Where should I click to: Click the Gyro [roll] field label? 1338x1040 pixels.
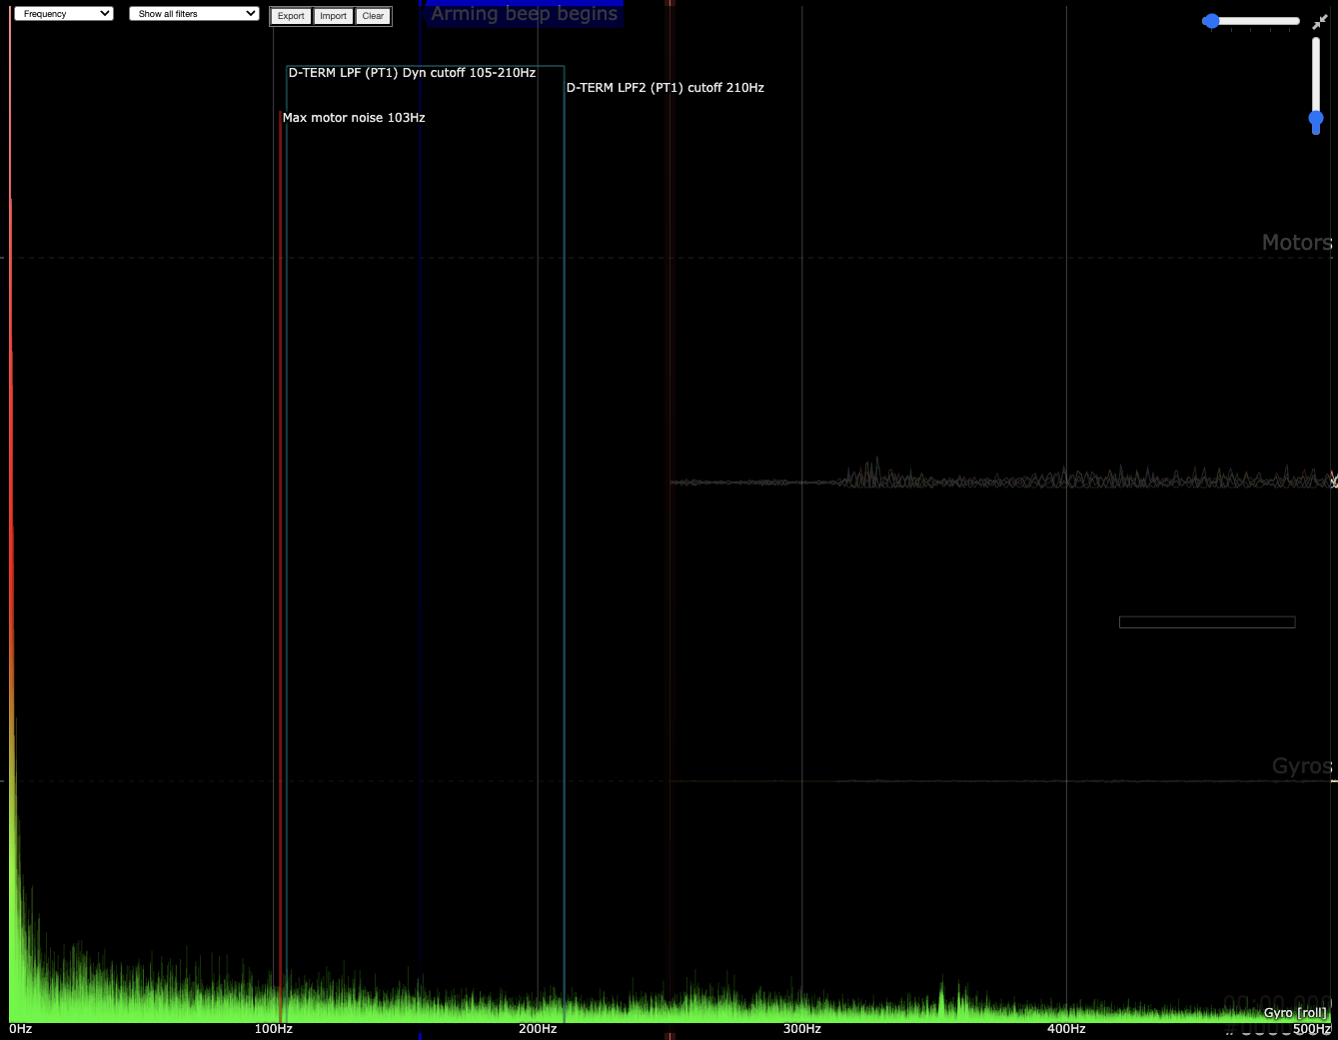point(1295,1013)
